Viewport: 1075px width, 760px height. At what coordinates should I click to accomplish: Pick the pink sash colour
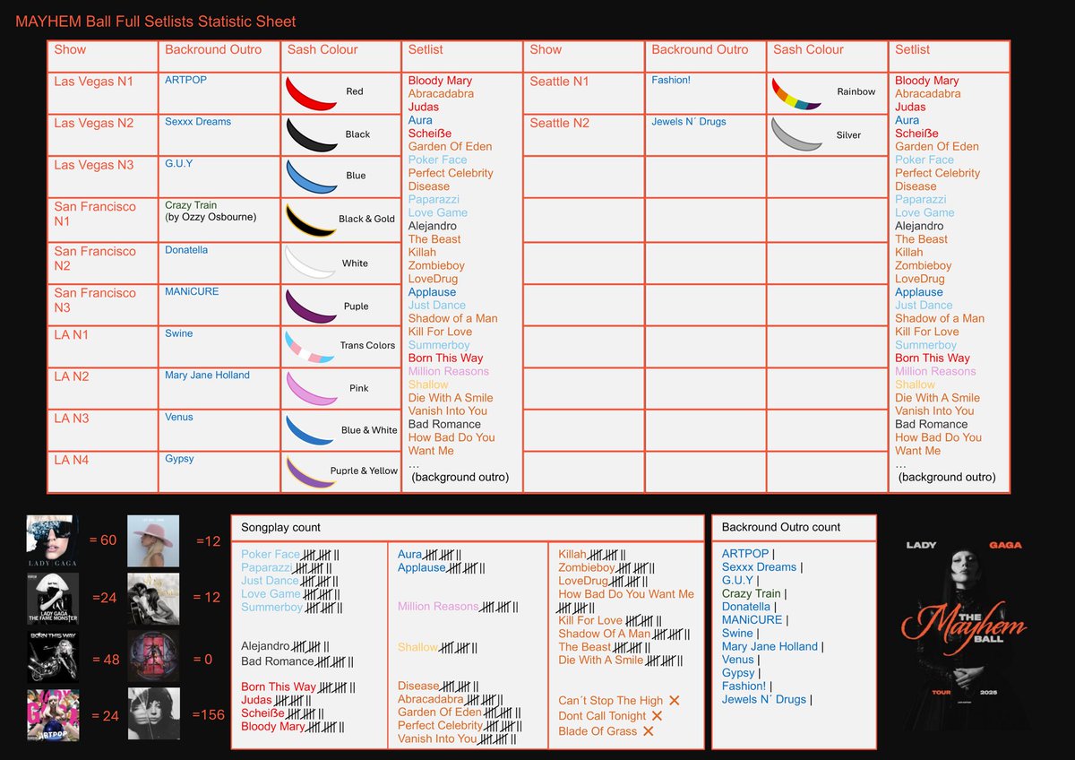pos(311,388)
